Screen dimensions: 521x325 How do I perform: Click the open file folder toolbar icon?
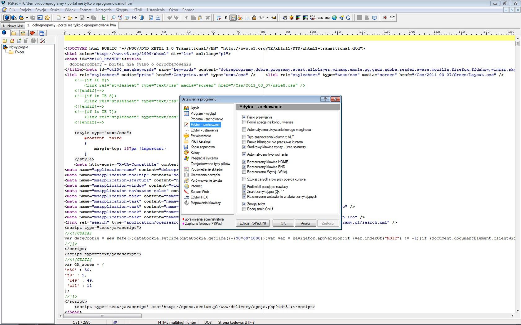(x=70, y=18)
